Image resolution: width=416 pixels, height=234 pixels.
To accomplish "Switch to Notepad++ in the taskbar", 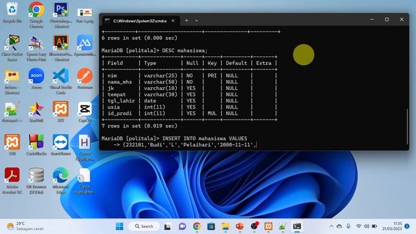I will click(x=283, y=226).
